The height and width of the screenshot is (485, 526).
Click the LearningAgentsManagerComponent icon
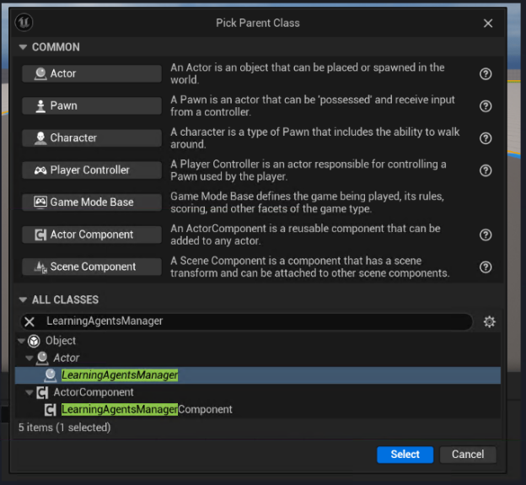coord(51,410)
